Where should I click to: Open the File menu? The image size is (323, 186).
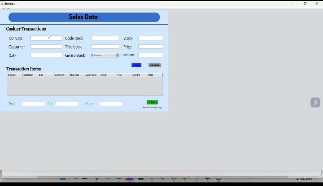(x=3, y=8)
